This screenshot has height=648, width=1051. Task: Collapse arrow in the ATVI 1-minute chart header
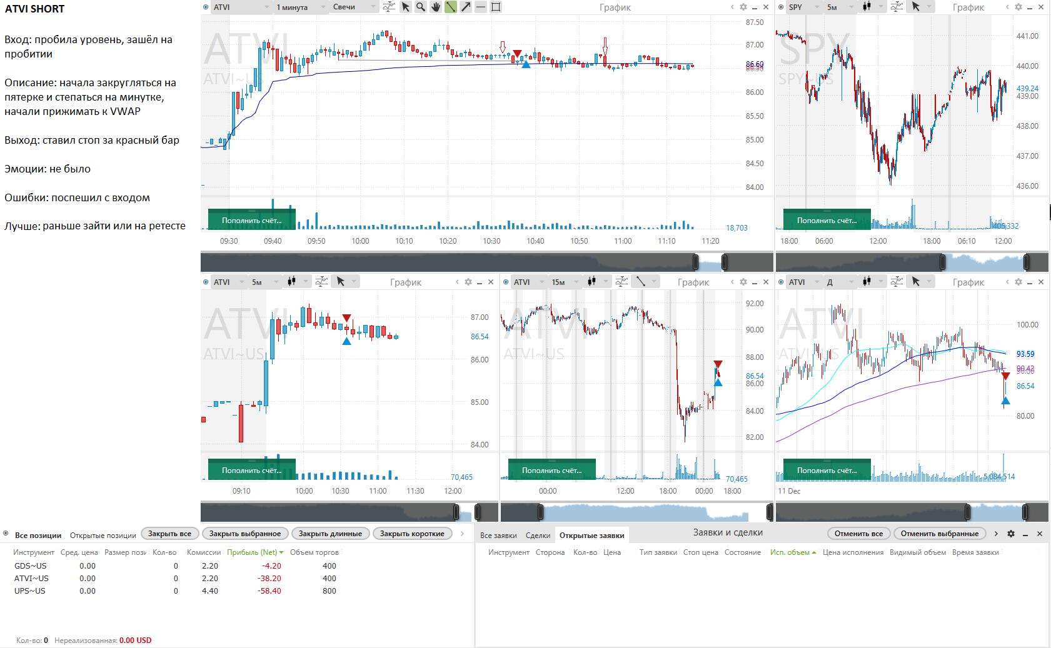point(732,7)
